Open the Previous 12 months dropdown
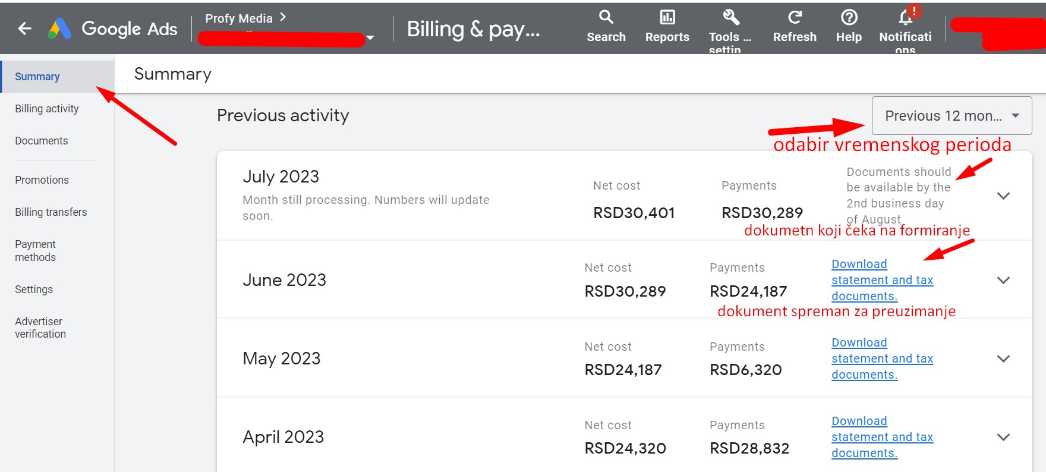Viewport: 1046px width, 472px height. tap(951, 116)
